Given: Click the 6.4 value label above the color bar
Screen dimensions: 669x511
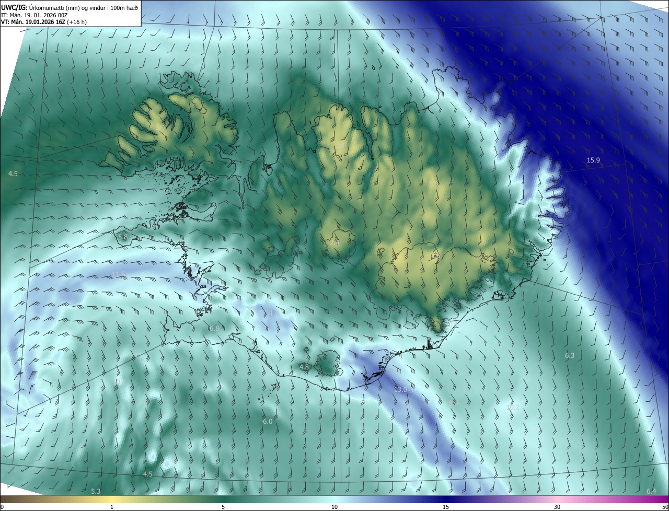Looking at the screenshot, I should pyautogui.click(x=651, y=491).
